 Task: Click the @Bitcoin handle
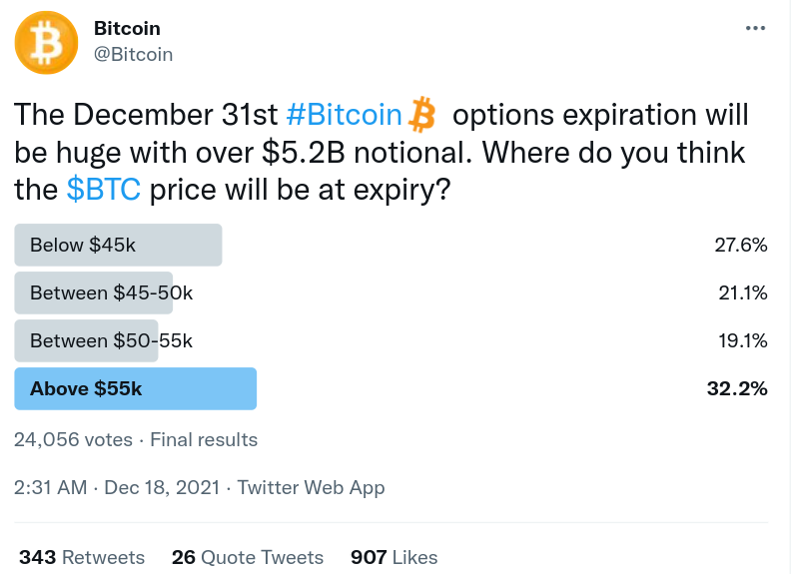(133, 54)
